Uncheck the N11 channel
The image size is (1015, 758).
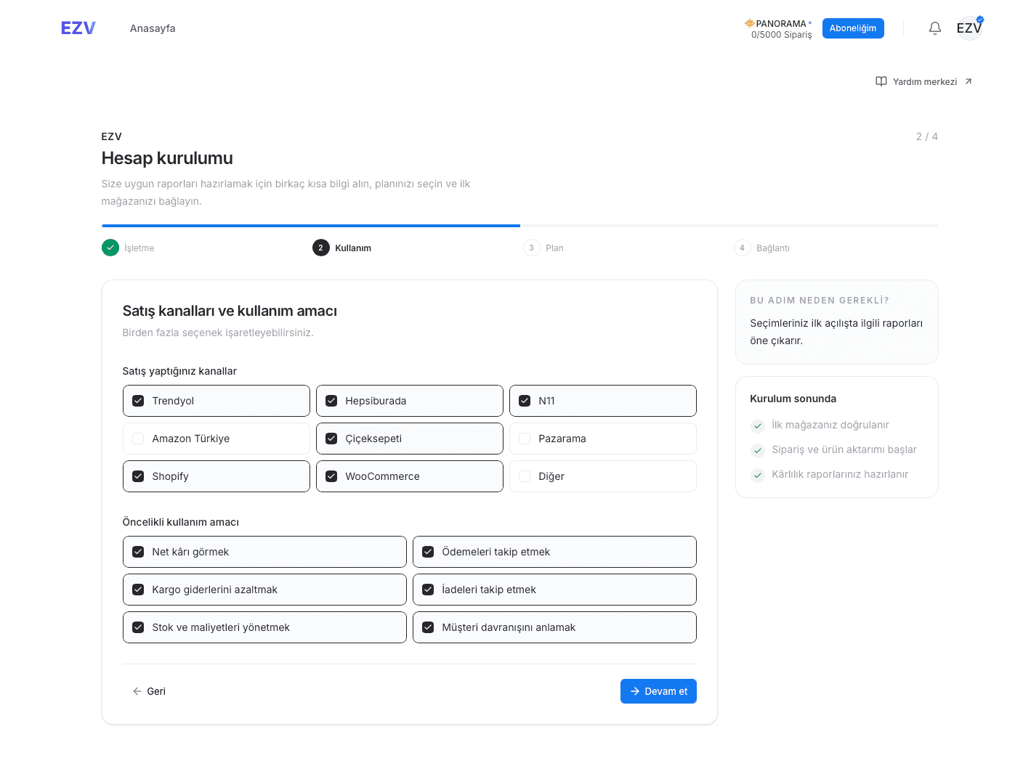coord(603,401)
